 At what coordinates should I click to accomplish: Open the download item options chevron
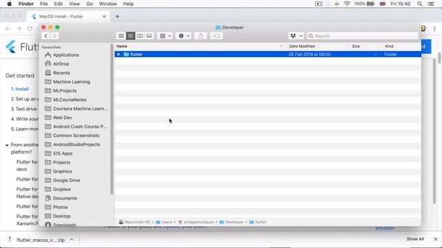[72, 240]
